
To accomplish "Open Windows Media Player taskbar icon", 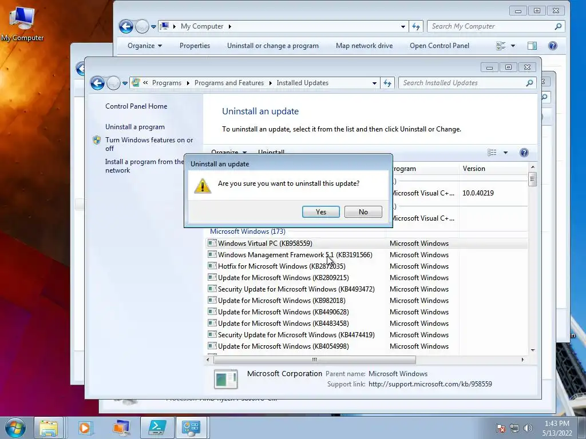I will 85,428.
